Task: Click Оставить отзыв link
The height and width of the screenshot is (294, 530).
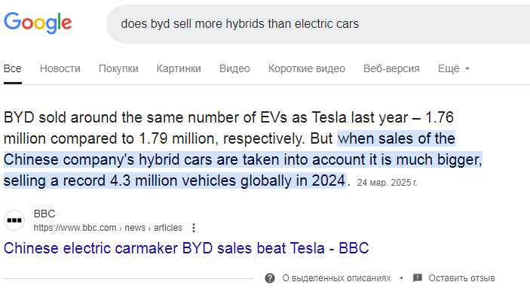Action: click(x=461, y=278)
